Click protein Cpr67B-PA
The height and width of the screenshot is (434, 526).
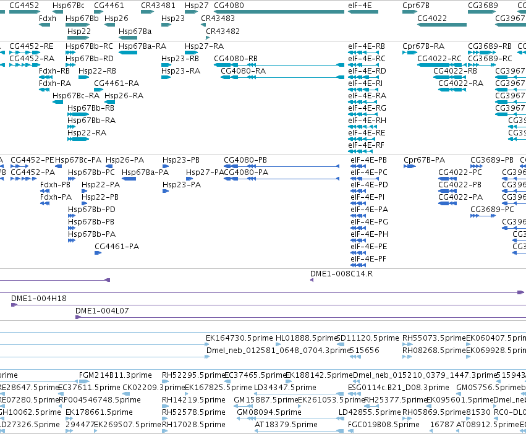425,160
